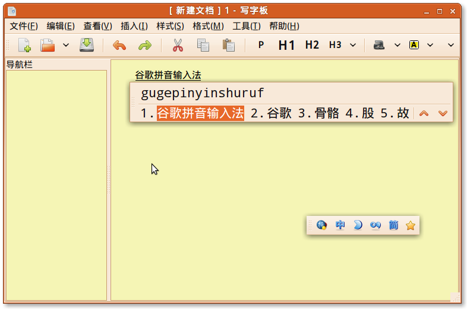Select candidate 3 骨骼

pos(318,113)
